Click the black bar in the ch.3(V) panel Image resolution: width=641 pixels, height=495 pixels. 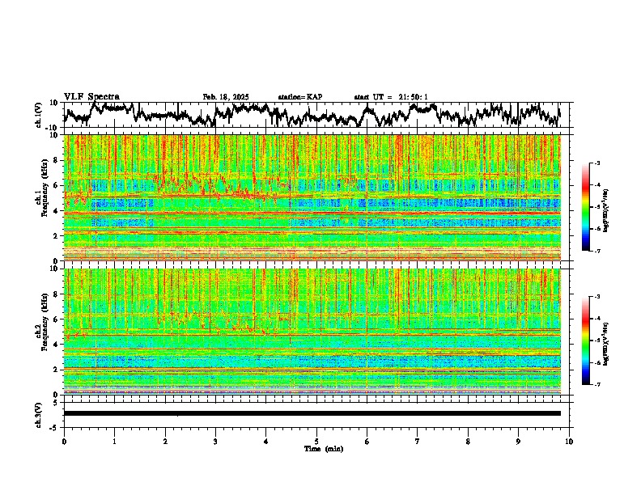click(x=312, y=413)
